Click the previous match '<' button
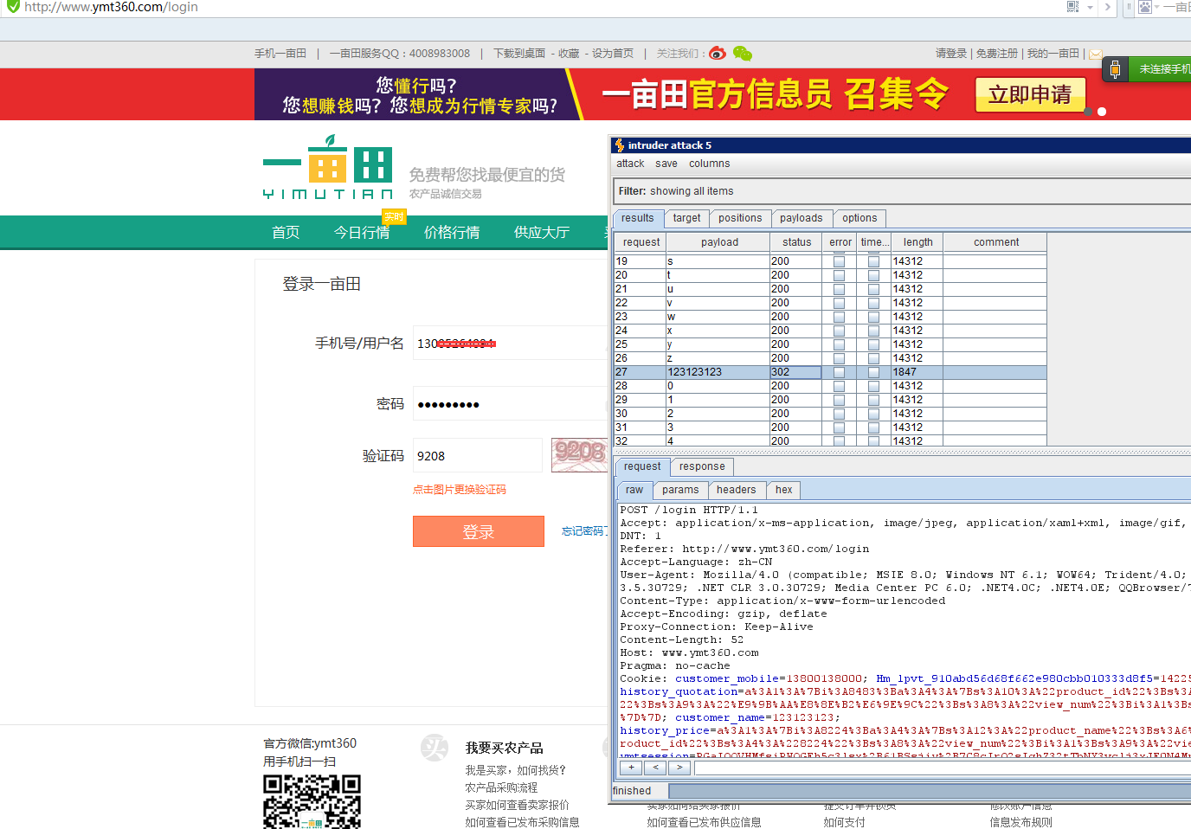 click(x=655, y=768)
